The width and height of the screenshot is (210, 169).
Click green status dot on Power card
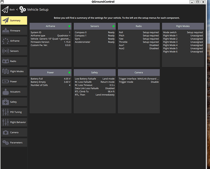coord(69,72)
